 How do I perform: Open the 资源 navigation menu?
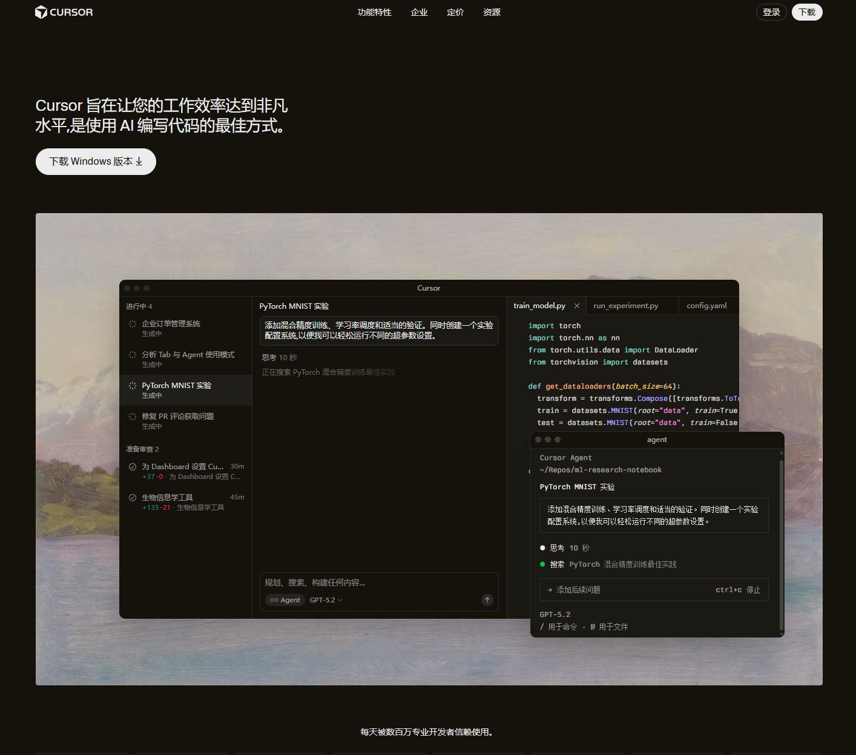[x=492, y=12]
